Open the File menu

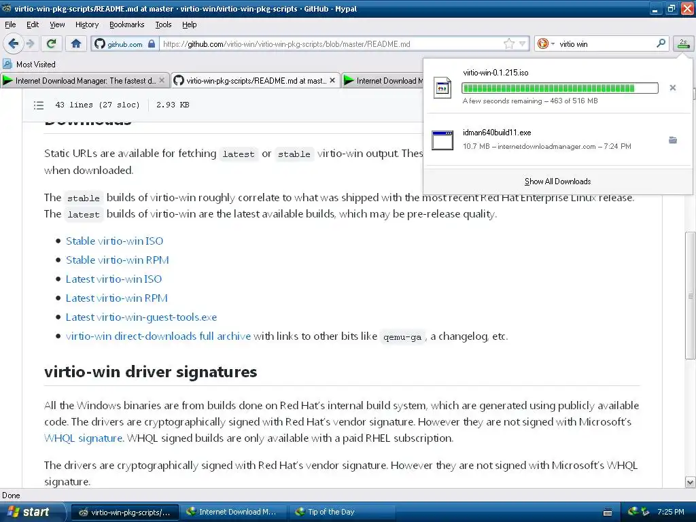pyautogui.click(x=10, y=24)
